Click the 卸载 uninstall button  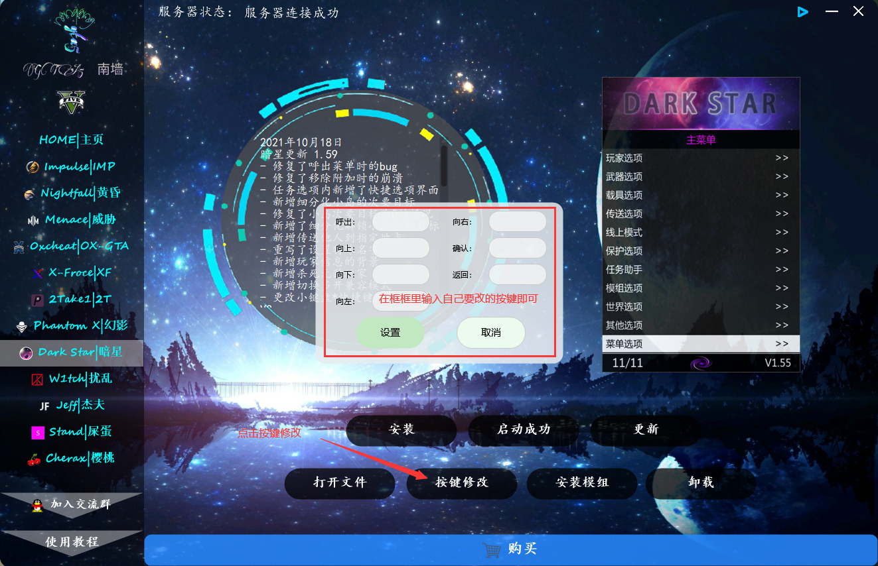click(x=701, y=482)
